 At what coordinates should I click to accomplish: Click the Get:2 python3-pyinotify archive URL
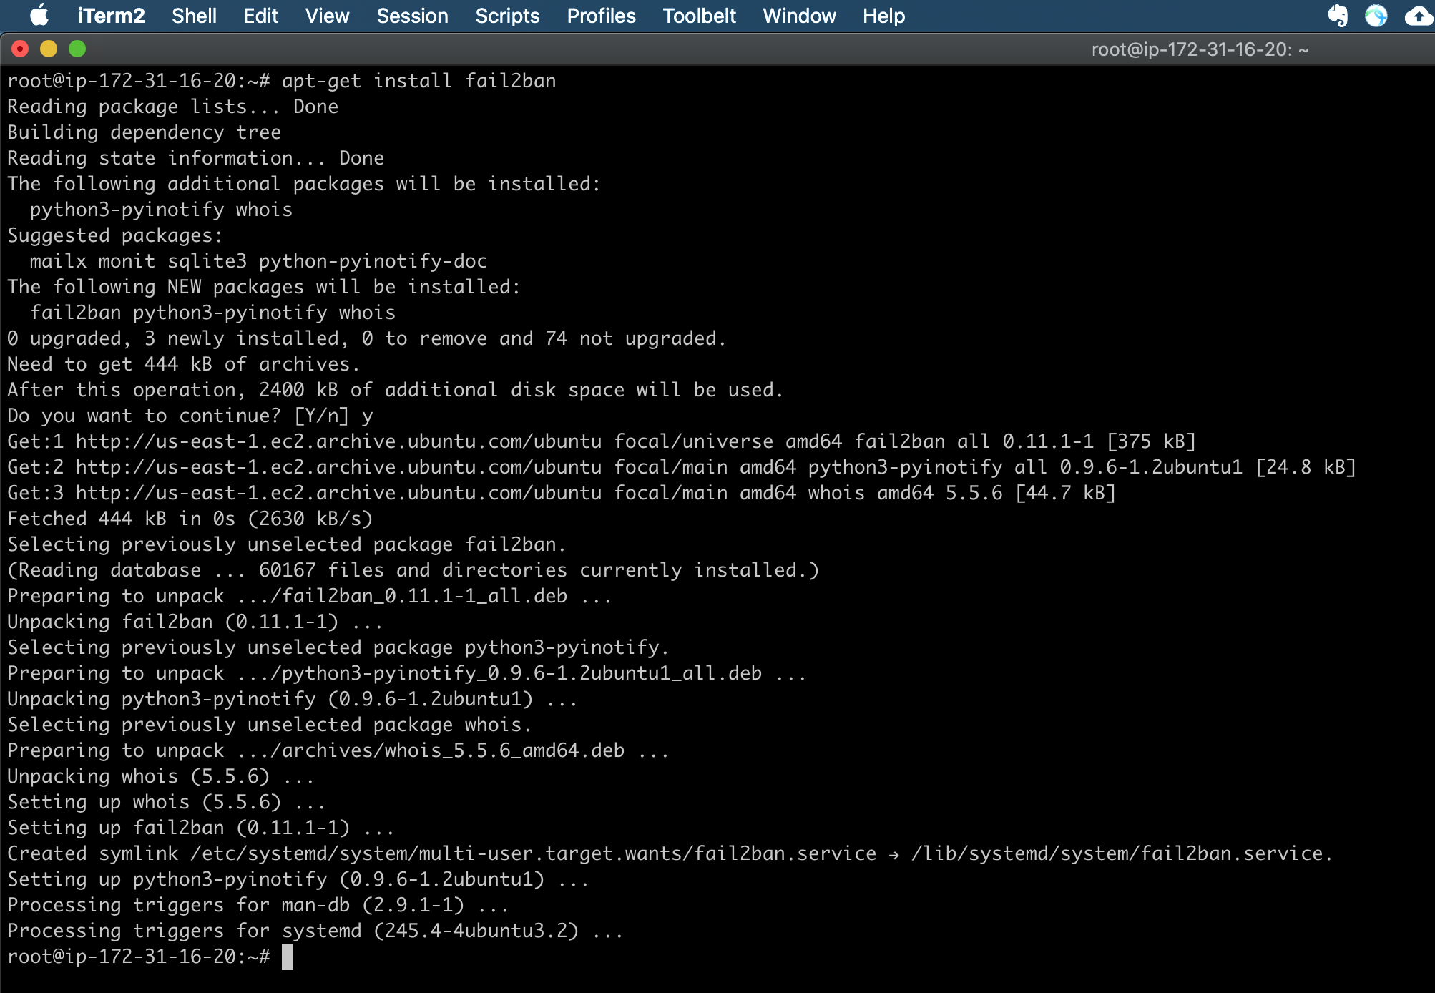pyautogui.click(x=339, y=467)
